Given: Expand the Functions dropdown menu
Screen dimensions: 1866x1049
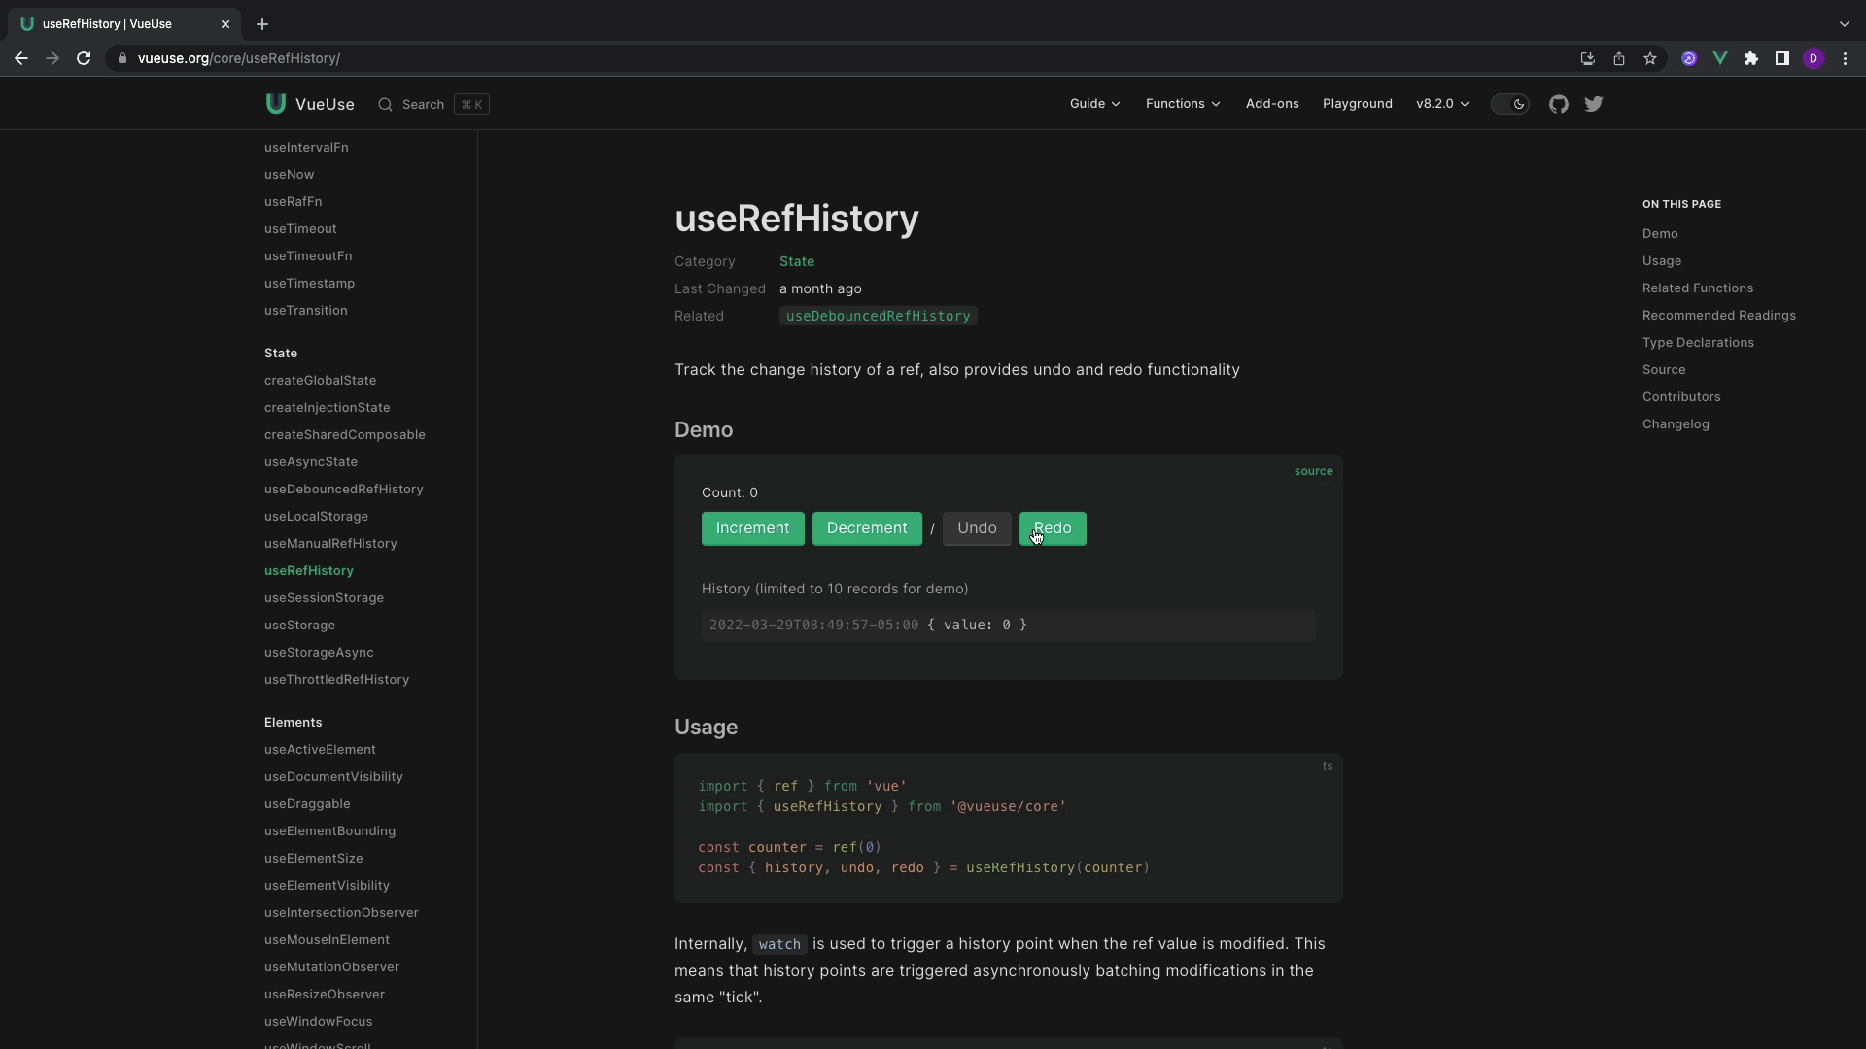Looking at the screenshot, I should point(1183,104).
